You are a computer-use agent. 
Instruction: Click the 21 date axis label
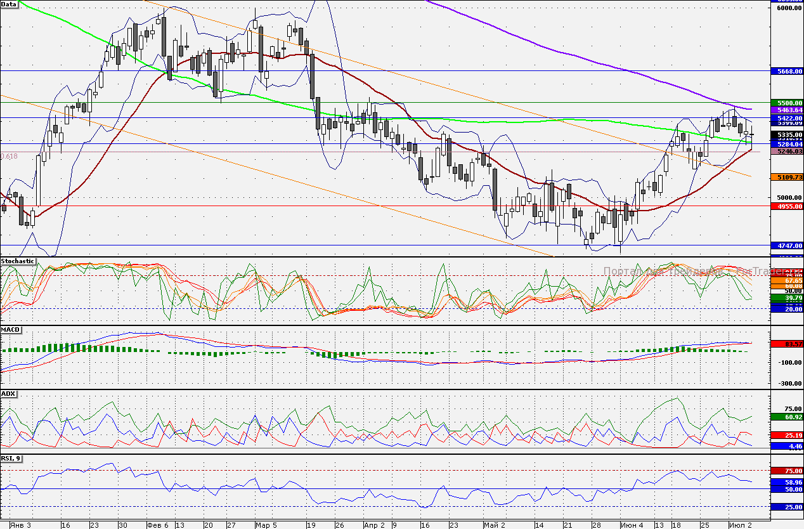(567, 525)
